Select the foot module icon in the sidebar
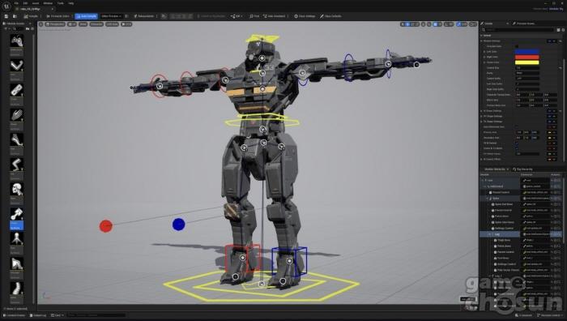This screenshot has height=321, width=567. (x=17, y=139)
